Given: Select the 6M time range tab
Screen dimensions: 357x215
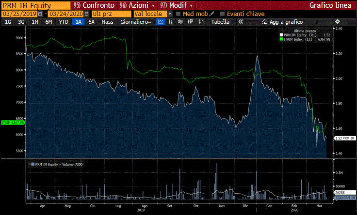Looking at the screenshot, I should [49, 22].
